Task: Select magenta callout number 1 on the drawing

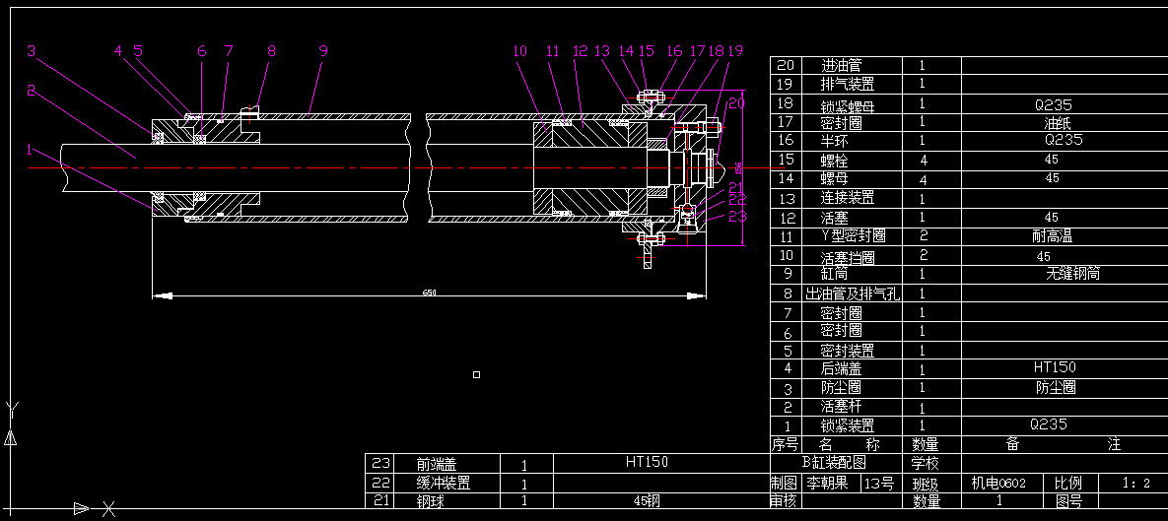Action: click(30, 150)
